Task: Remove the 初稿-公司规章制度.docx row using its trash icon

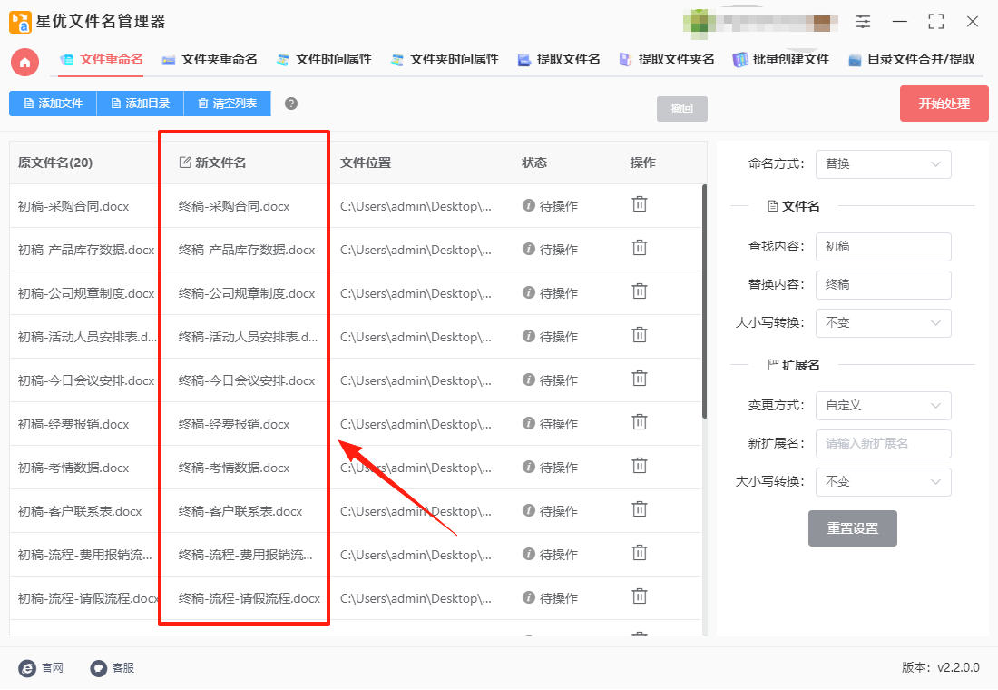Action: [639, 291]
